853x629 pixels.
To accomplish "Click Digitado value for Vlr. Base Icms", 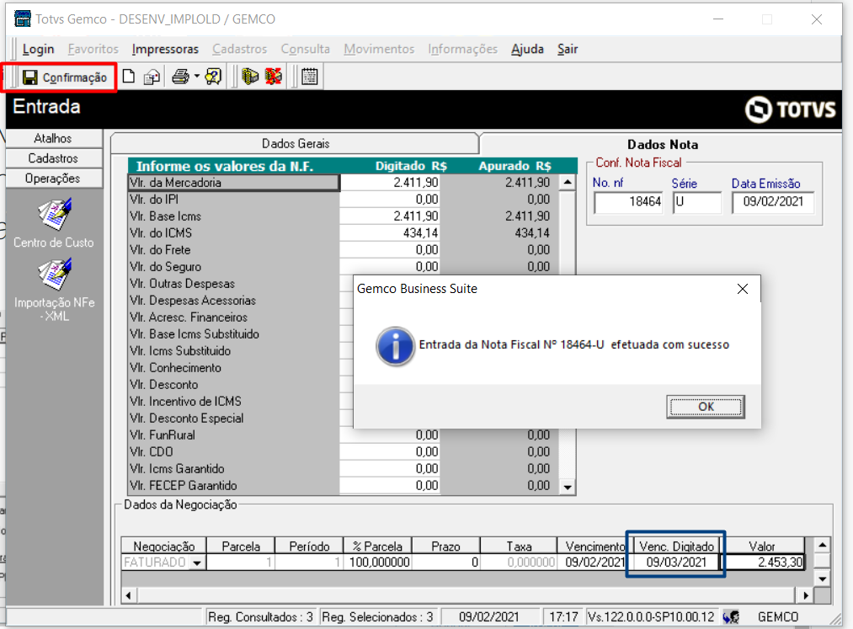I will [x=390, y=216].
